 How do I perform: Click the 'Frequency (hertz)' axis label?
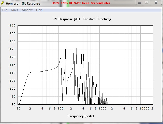coord(81,116)
